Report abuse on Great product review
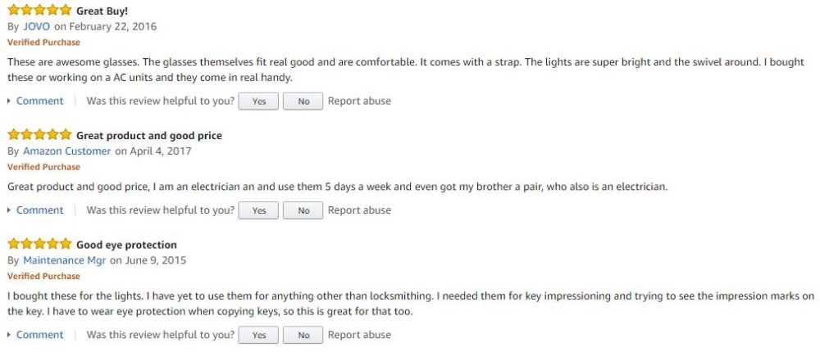 pos(359,210)
